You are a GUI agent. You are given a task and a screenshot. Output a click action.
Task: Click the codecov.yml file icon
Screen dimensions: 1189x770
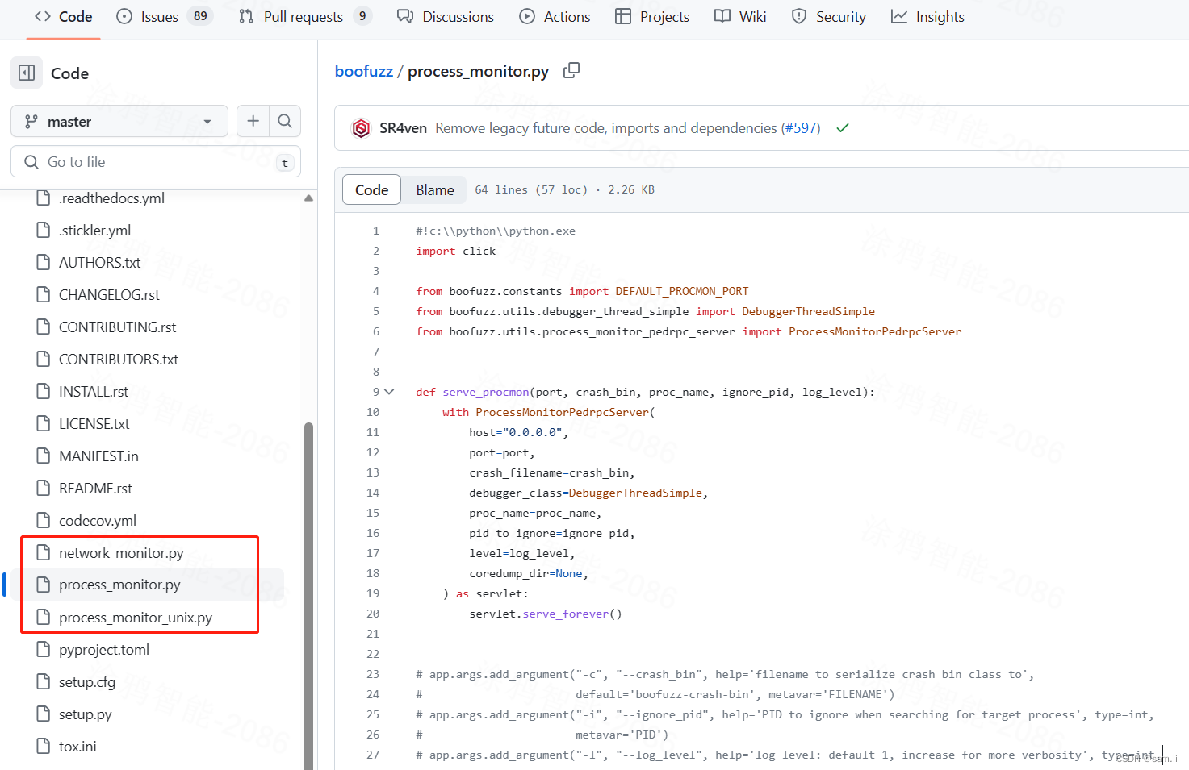click(x=44, y=520)
